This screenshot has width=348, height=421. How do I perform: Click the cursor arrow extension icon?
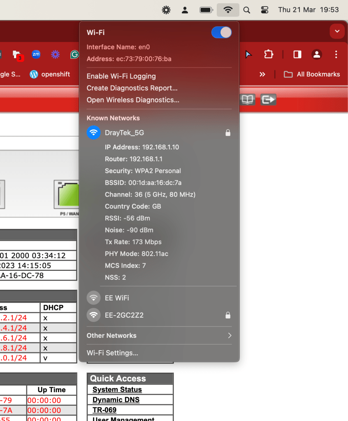248,54
